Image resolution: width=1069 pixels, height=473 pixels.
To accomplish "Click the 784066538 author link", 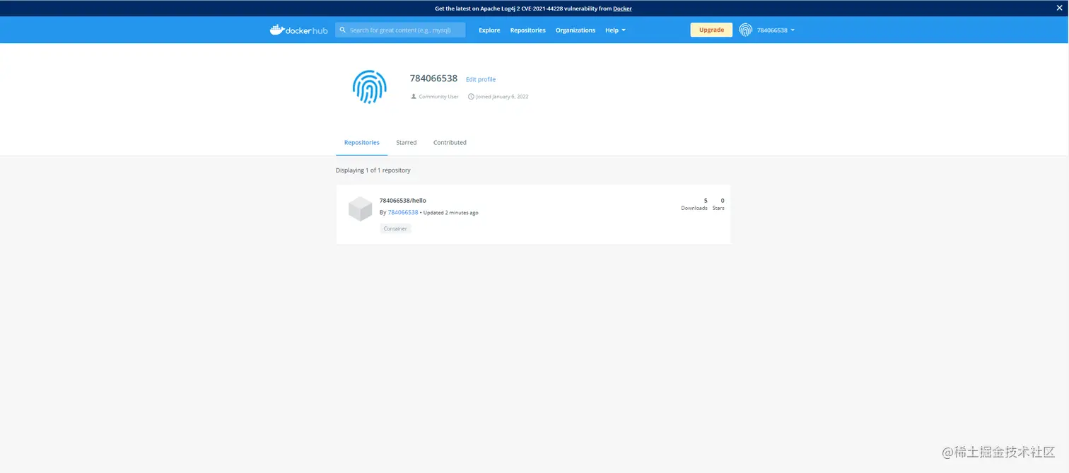I will 403,212.
